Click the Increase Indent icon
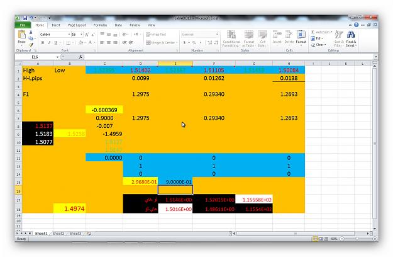The width and height of the screenshot is (393, 257). [131, 43]
